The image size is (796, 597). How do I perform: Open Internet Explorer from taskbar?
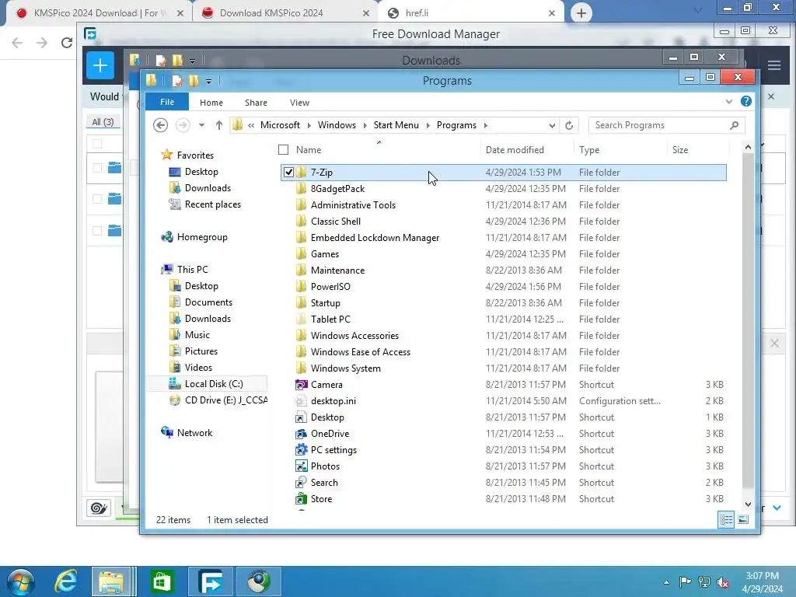pyautogui.click(x=65, y=581)
